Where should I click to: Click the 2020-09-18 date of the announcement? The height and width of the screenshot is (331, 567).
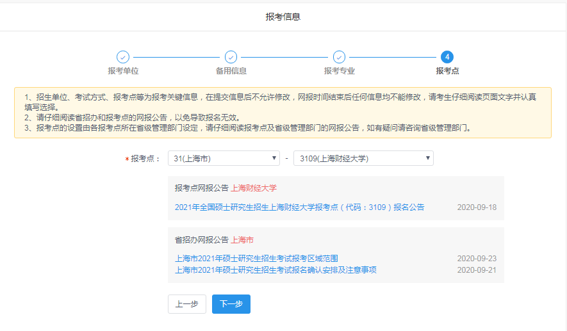click(x=477, y=207)
